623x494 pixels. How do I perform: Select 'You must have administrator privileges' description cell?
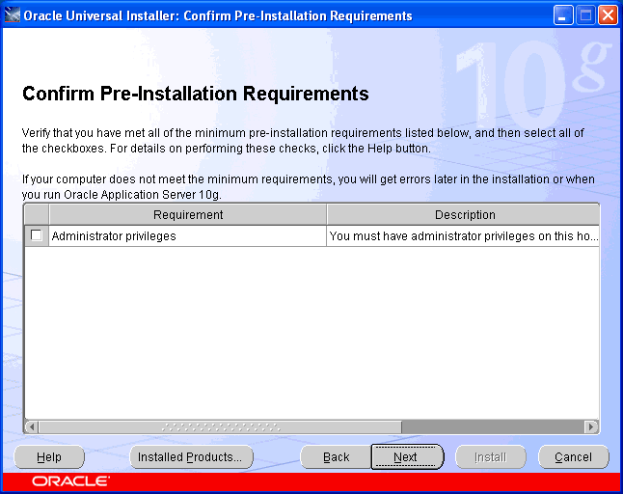click(463, 236)
